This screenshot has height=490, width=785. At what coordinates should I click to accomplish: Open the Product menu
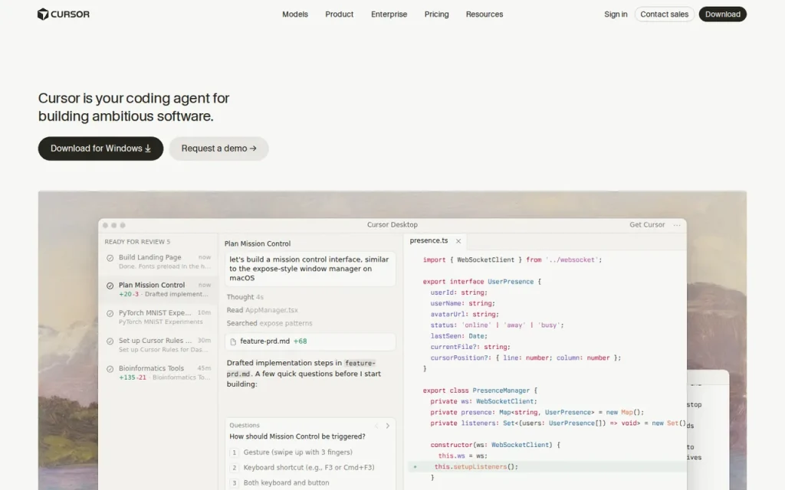tap(339, 15)
